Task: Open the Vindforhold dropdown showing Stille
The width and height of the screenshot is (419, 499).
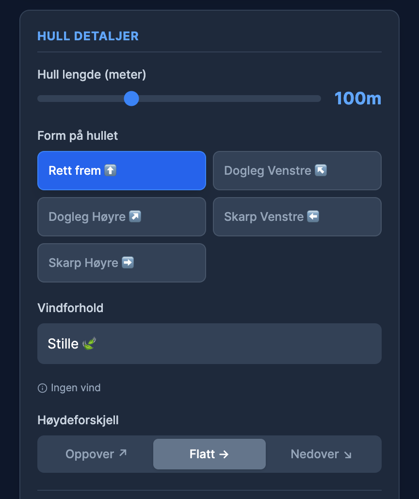Action: (x=209, y=344)
